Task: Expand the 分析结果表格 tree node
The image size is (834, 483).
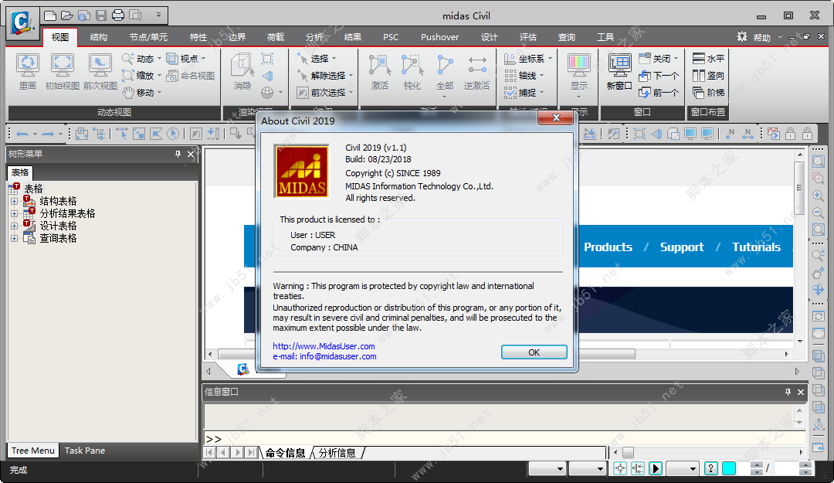Action: (15, 213)
